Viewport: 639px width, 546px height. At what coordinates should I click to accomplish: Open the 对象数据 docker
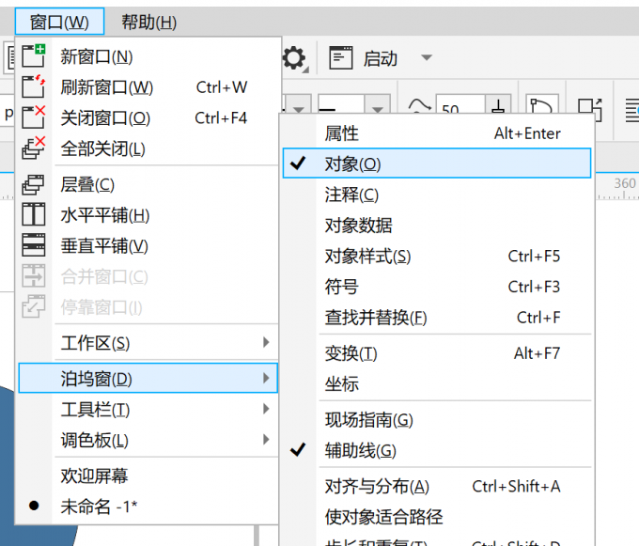437,225
